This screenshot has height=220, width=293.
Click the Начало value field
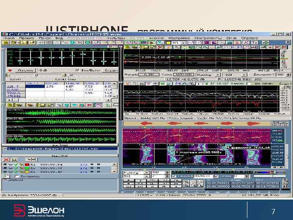[x=149, y=75]
